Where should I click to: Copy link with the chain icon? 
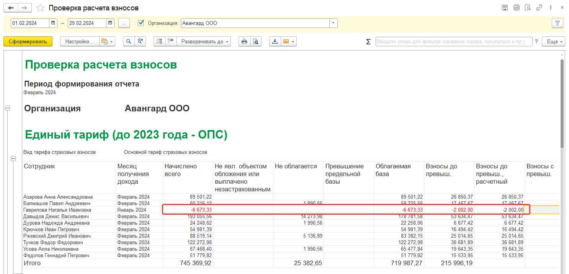click(539, 8)
